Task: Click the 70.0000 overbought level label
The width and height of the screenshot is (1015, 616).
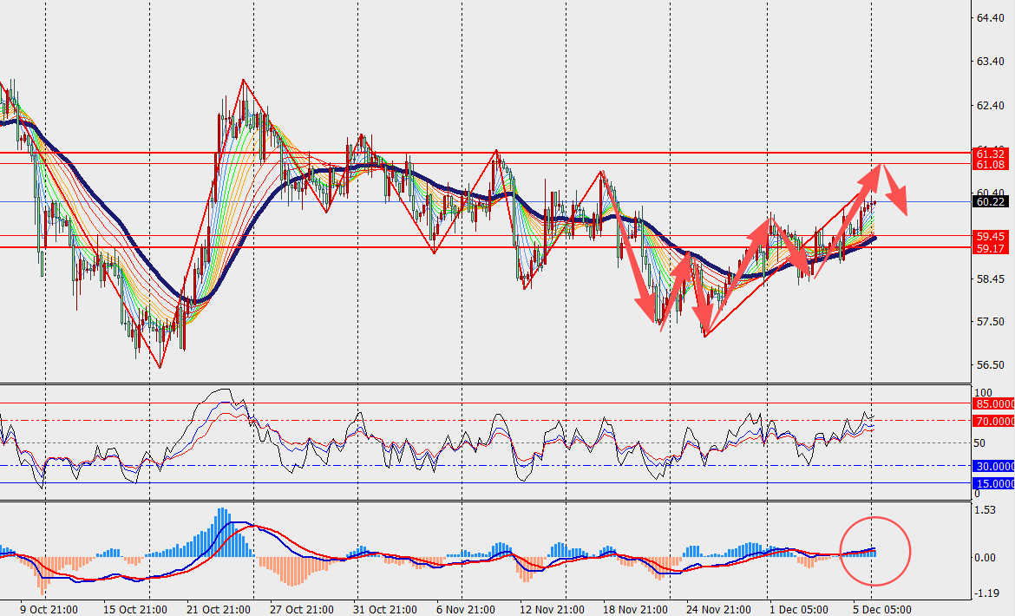Action: [994, 421]
